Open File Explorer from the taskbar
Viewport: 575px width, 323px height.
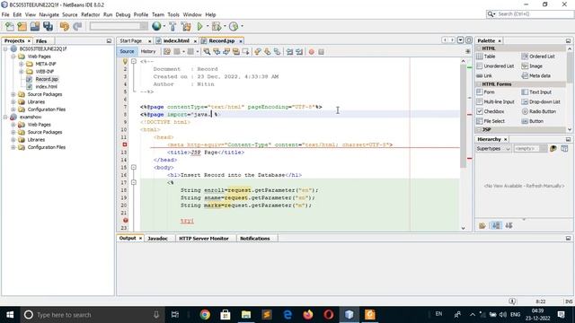click(x=246, y=315)
